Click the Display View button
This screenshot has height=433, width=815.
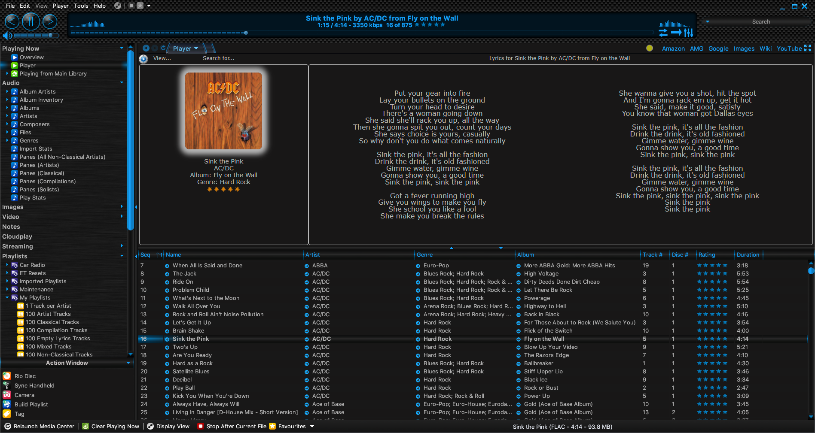coord(168,427)
